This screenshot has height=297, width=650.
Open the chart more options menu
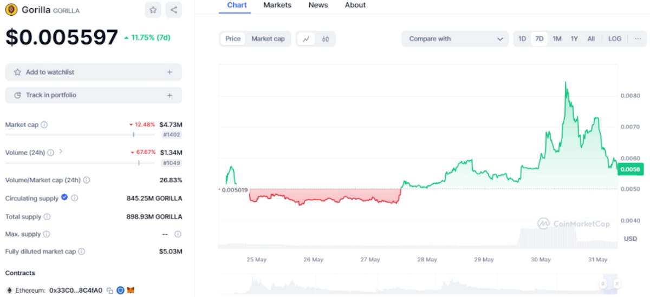[638, 39]
